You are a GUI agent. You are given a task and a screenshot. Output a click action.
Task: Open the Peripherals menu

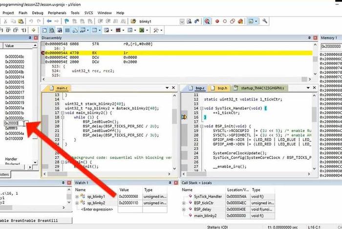[57, 13]
